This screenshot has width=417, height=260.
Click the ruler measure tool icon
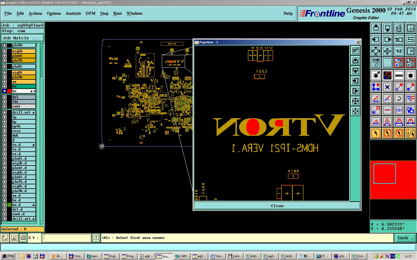click(399, 76)
